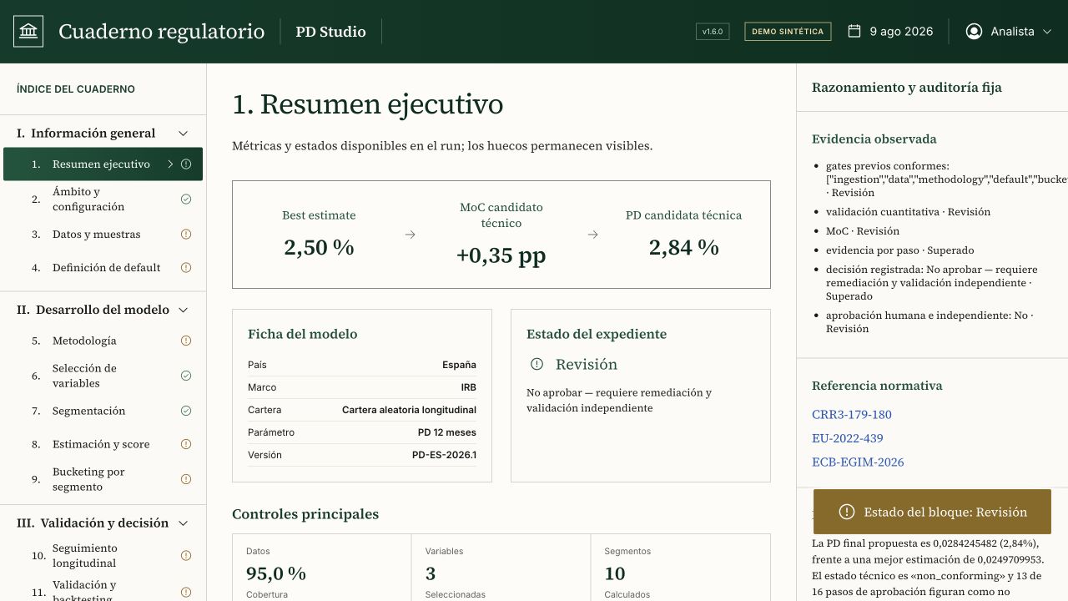Select the active 1. Resumen ejecutivo item
Viewport: 1068px width, 601px height.
coord(103,164)
